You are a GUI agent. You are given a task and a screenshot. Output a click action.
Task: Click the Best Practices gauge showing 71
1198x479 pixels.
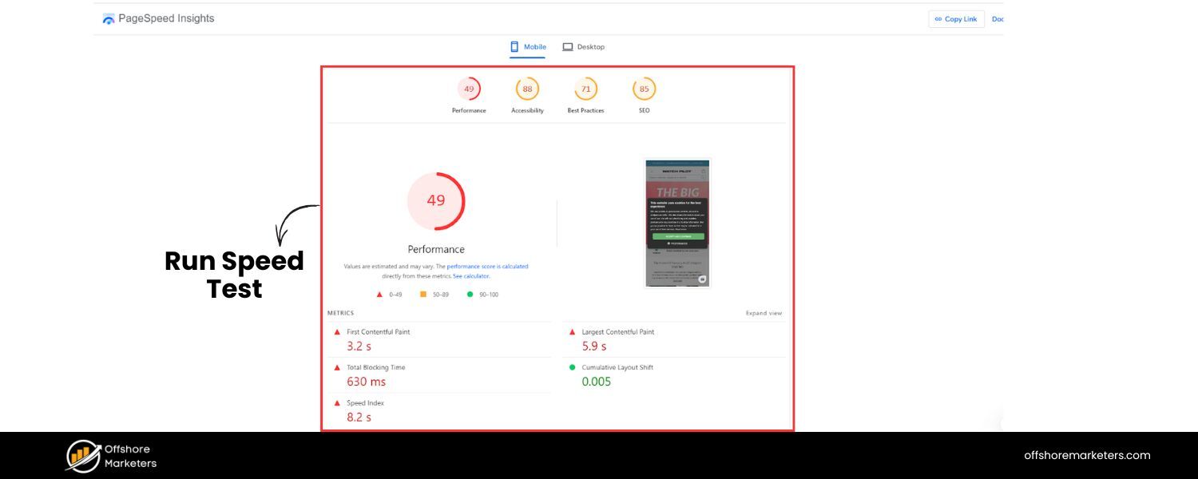(x=585, y=89)
